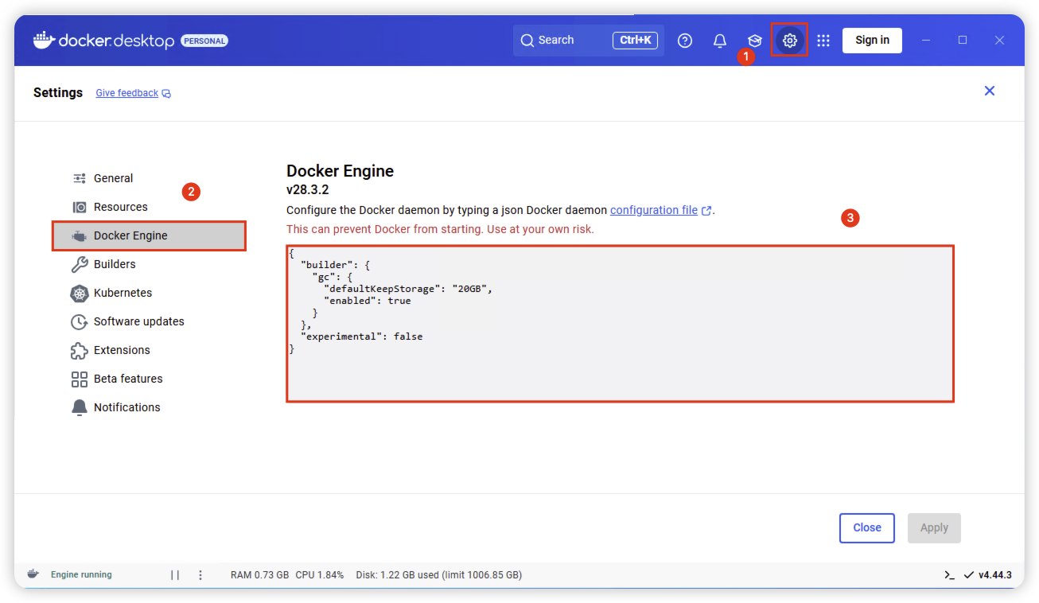1039x603 pixels.
Task: Click the feedback icon next to Give feedback
Action: [x=166, y=93]
